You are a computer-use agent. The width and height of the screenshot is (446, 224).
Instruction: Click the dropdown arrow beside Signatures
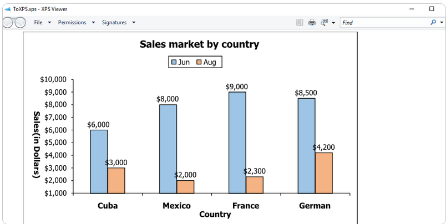pyautogui.click(x=134, y=23)
